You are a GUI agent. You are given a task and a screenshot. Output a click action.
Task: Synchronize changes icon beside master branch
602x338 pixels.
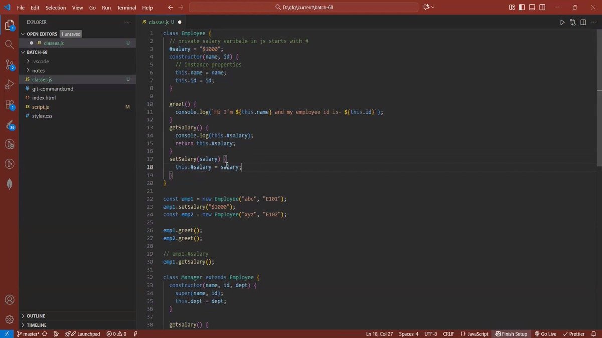pos(45,334)
